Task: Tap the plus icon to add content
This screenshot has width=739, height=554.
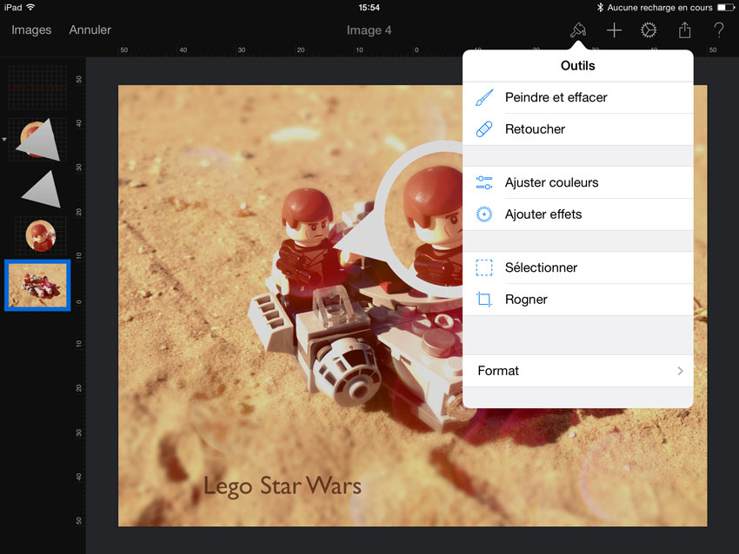Action: pos(614,30)
